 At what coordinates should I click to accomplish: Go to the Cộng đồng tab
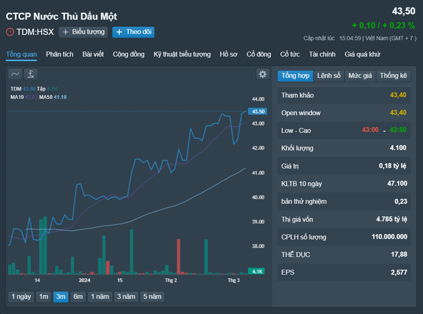click(x=128, y=54)
